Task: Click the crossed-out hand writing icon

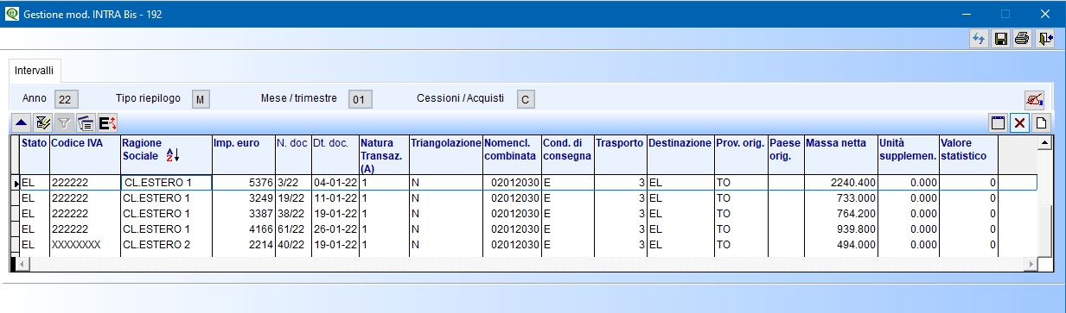Action: pyautogui.click(x=1033, y=98)
